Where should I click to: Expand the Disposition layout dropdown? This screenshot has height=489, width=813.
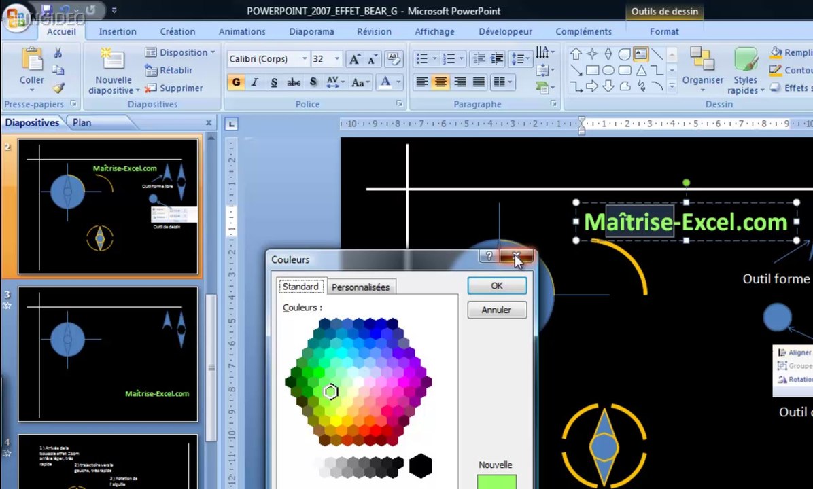[180, 52]
